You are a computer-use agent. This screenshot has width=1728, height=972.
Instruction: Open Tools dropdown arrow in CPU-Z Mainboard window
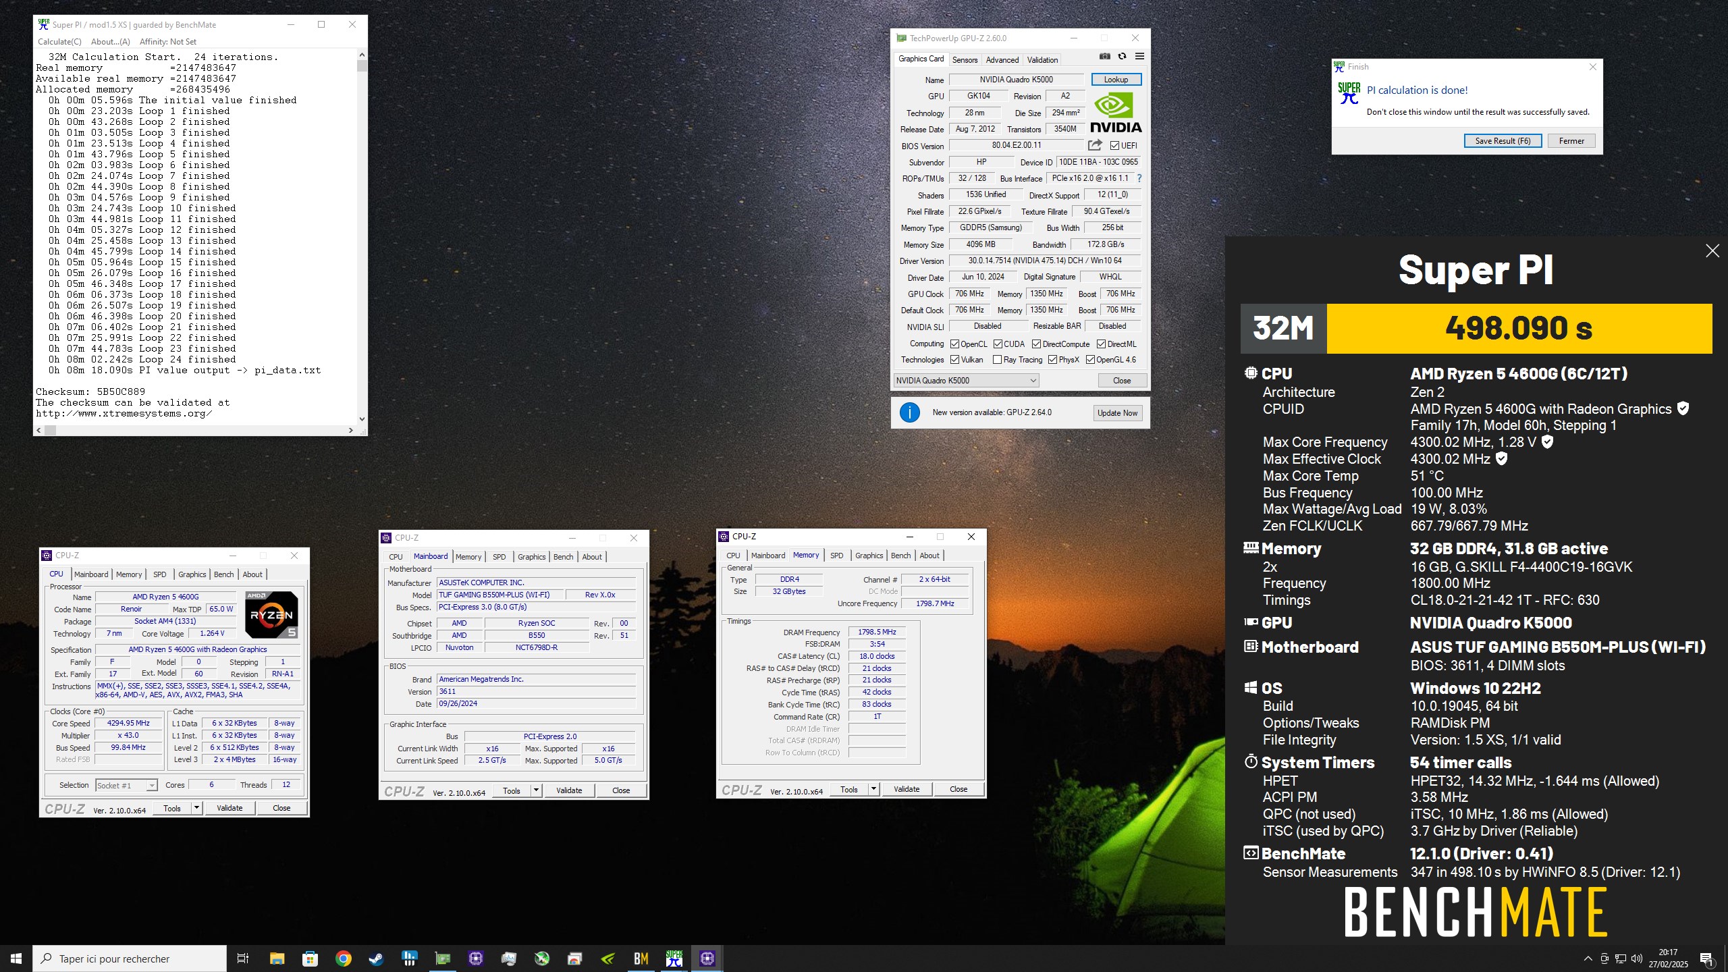click(536, 790)
